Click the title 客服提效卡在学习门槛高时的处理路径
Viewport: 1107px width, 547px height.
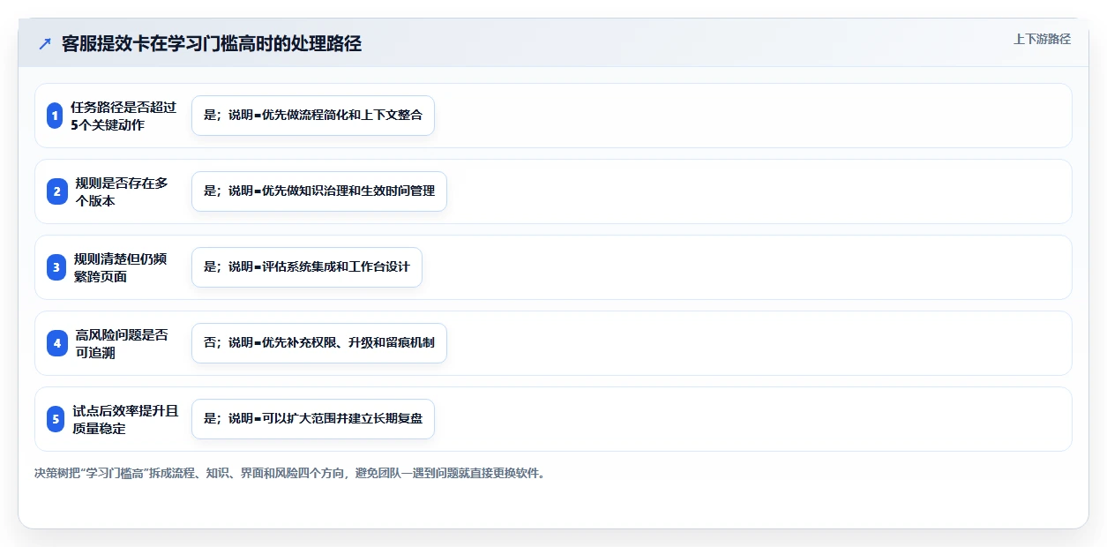click(212, 44)
